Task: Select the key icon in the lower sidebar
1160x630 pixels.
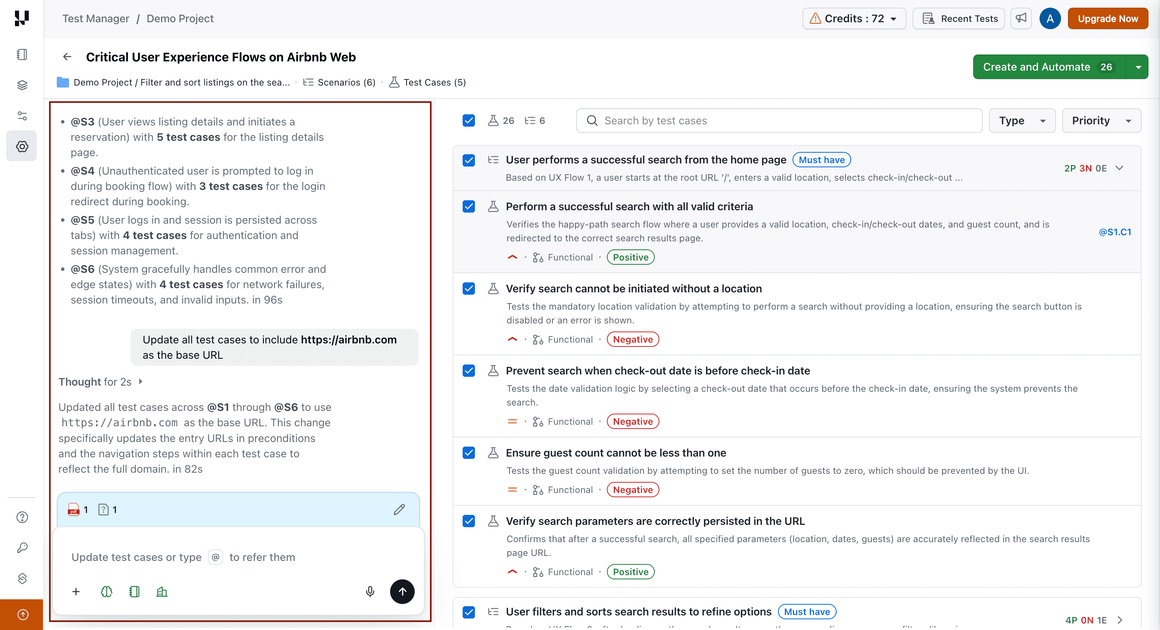Action: point(21,548)
